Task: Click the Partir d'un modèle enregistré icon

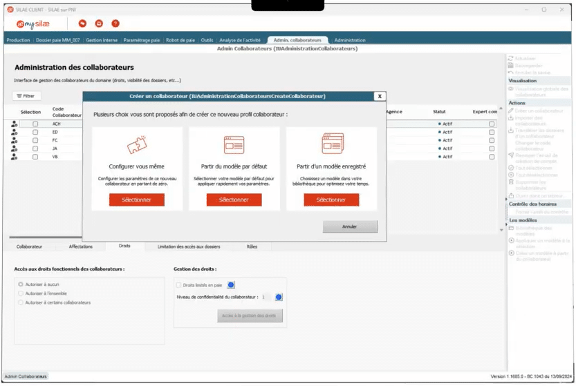Action: [x=331, y=144]
